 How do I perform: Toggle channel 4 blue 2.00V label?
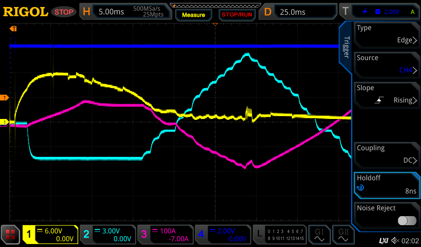click(x=222, y=235)
